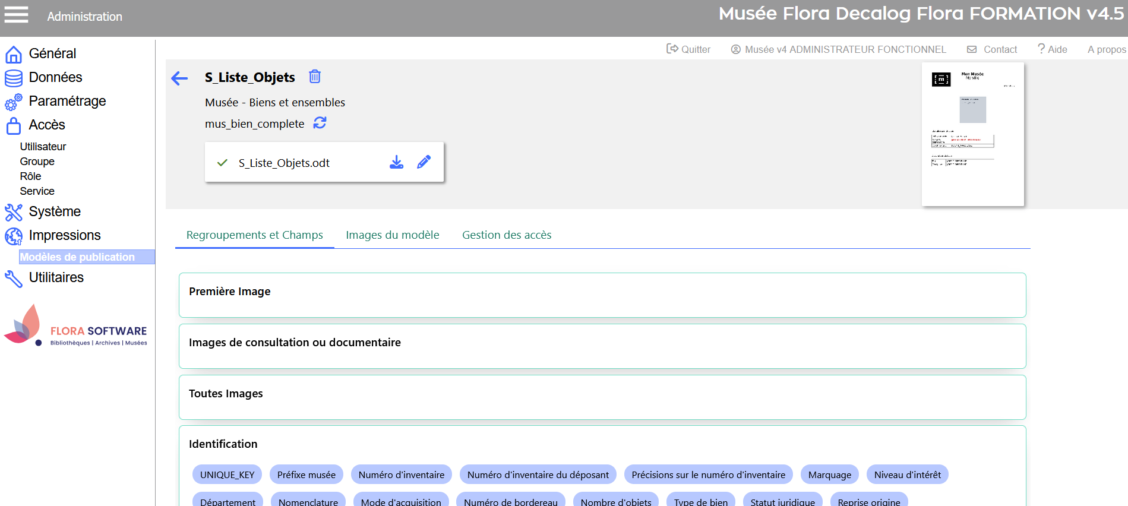
Task: Download the S_Liste_Objets.odt file
Action: (396, 162)
